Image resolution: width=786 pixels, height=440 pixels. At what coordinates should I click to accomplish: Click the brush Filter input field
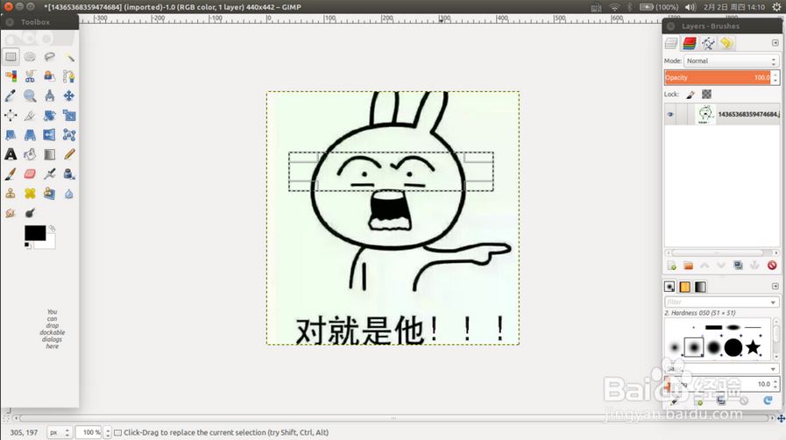(x=721, y=302)
